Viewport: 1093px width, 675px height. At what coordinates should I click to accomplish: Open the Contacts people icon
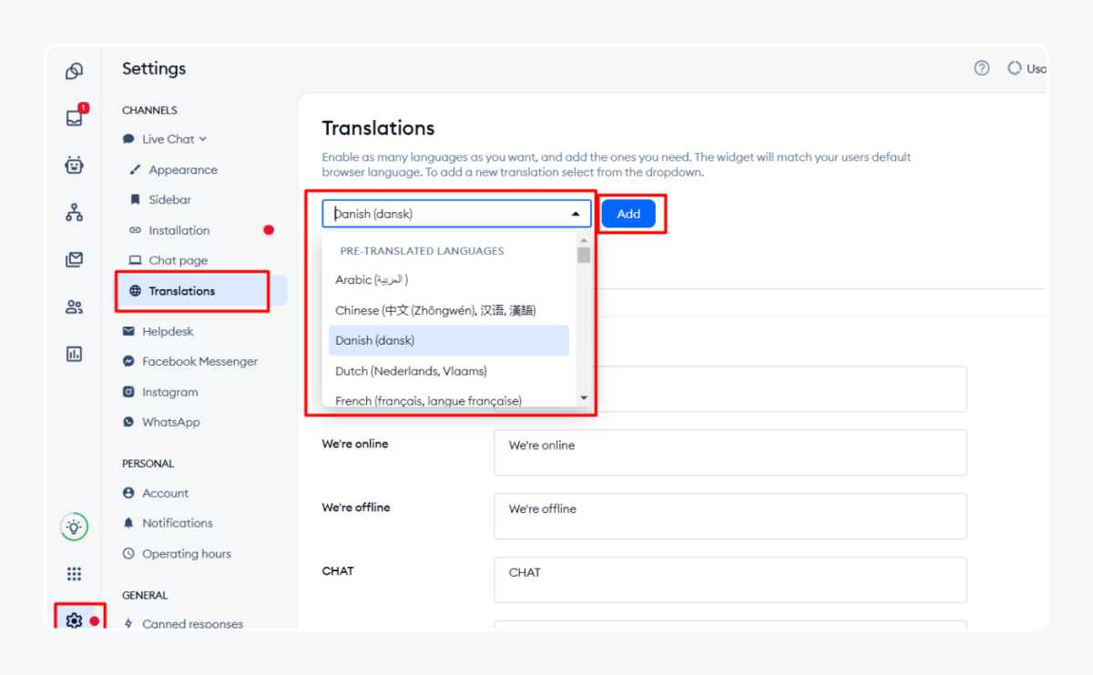tap(73, 307)
